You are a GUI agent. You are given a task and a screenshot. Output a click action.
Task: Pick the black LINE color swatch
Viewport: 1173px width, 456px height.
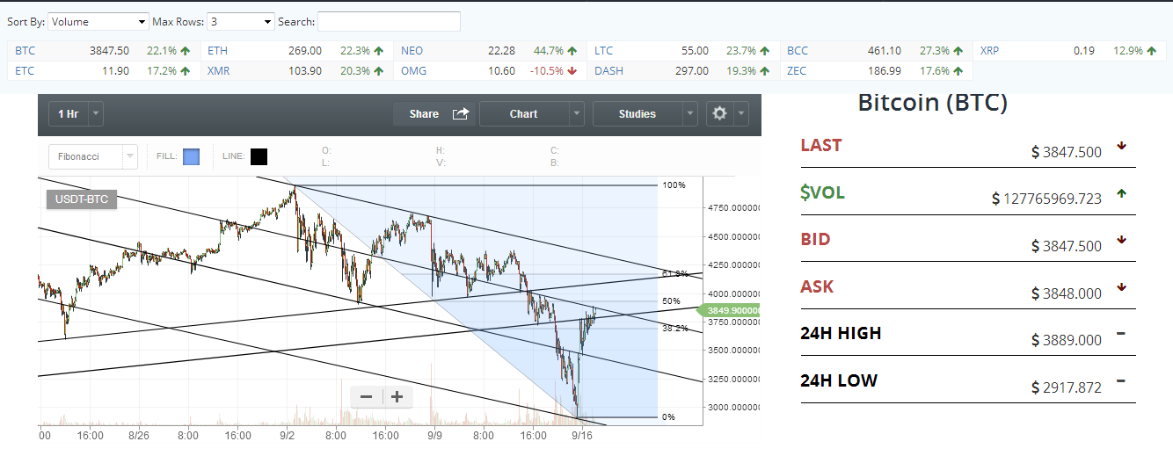pyautogui.click(x=259, y=156)
